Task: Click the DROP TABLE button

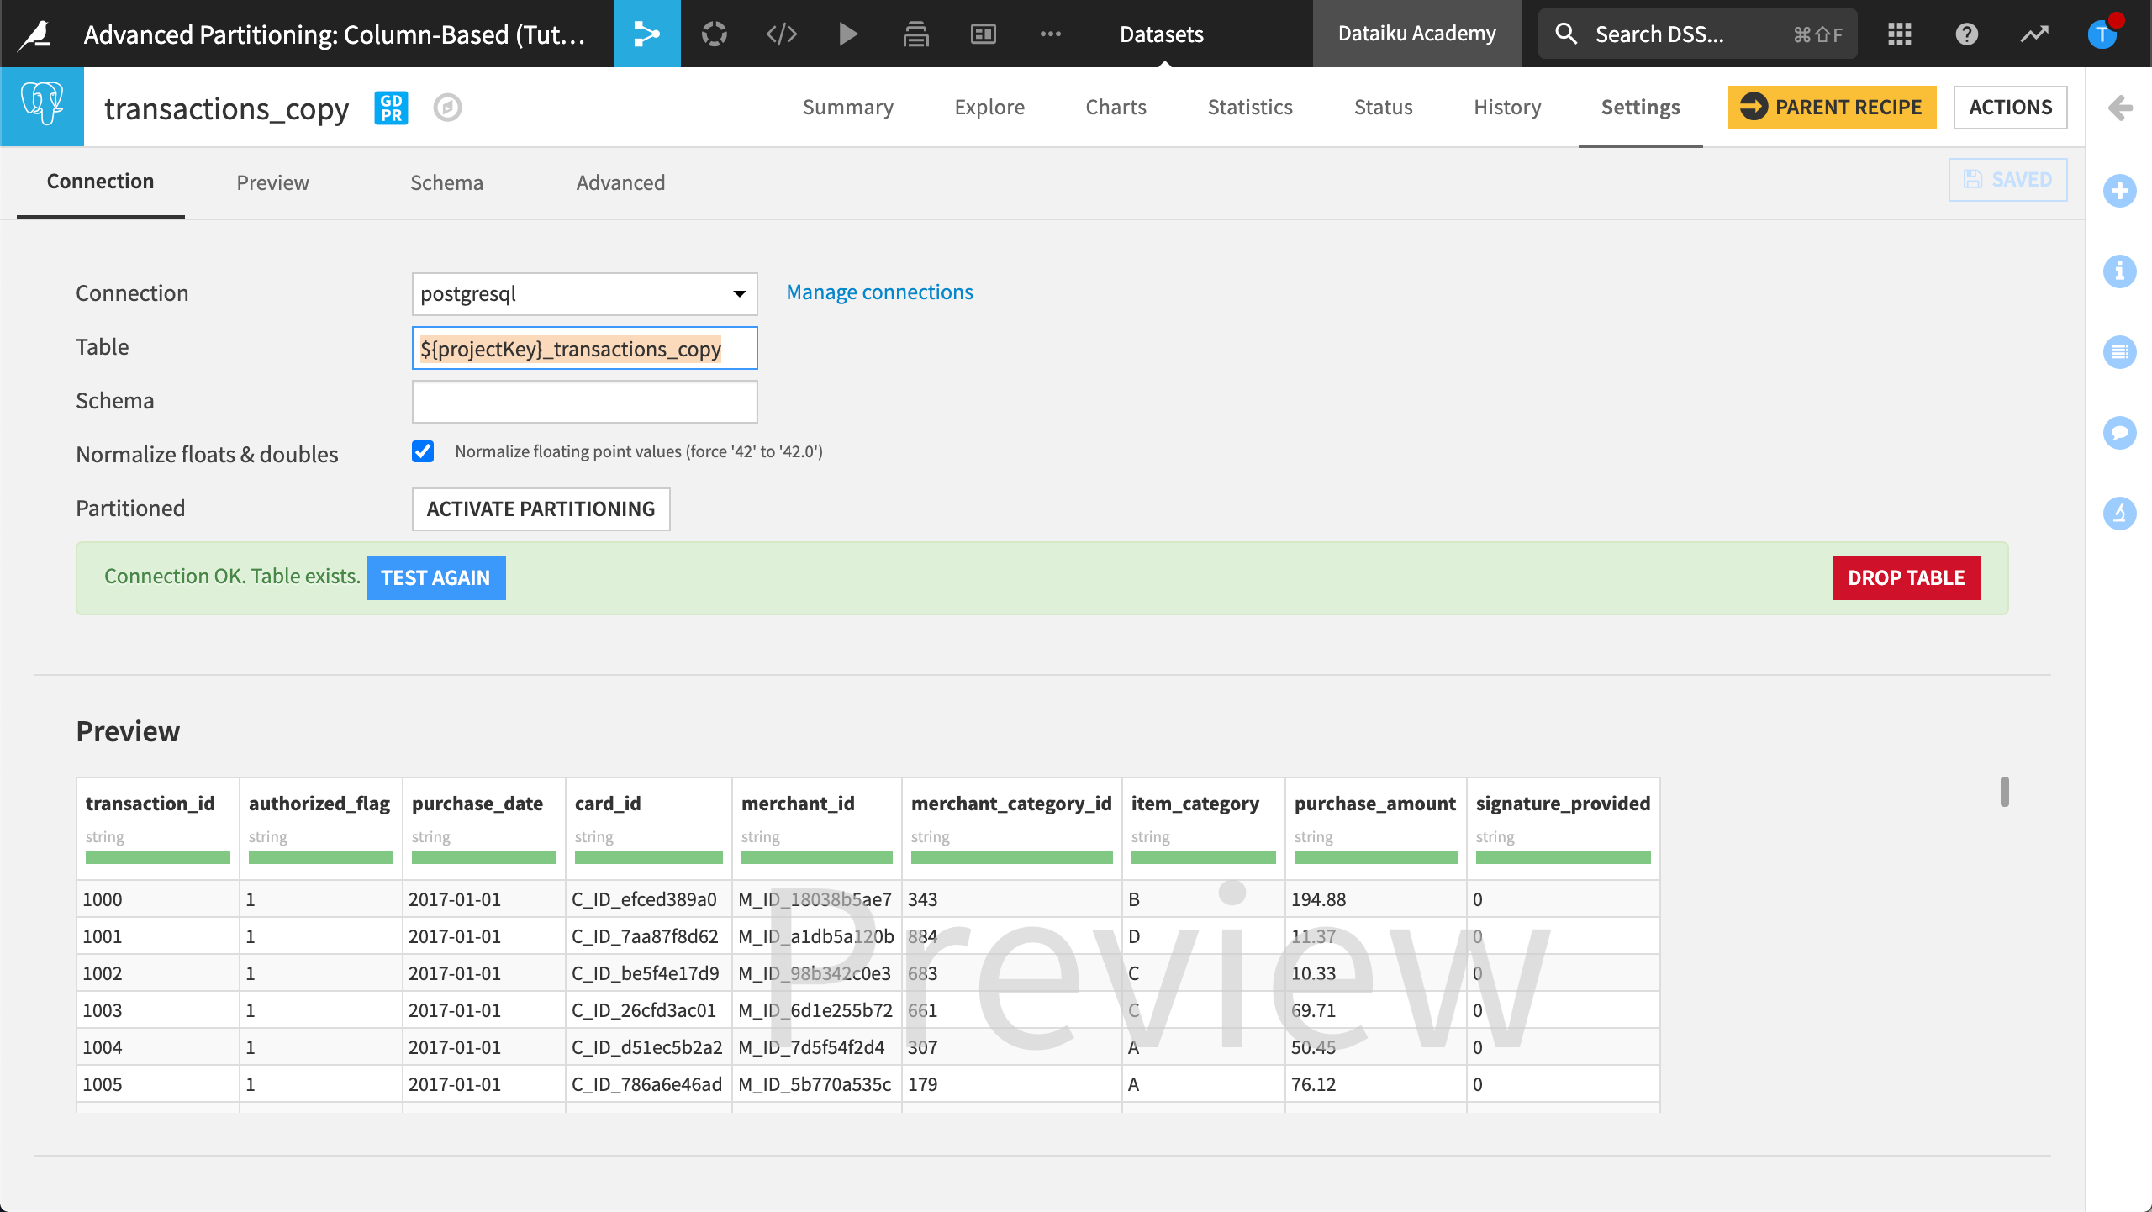Action: tap(1905, 577)
